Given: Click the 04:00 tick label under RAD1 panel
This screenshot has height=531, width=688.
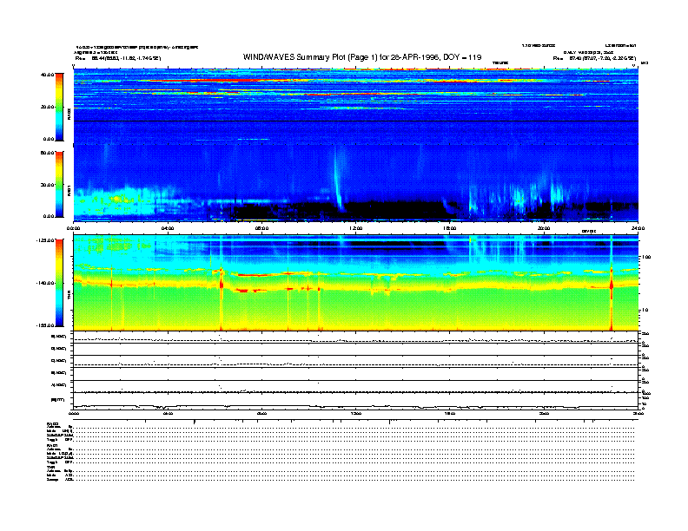Looking at the screenshot, I should click(x=168, y=228).
